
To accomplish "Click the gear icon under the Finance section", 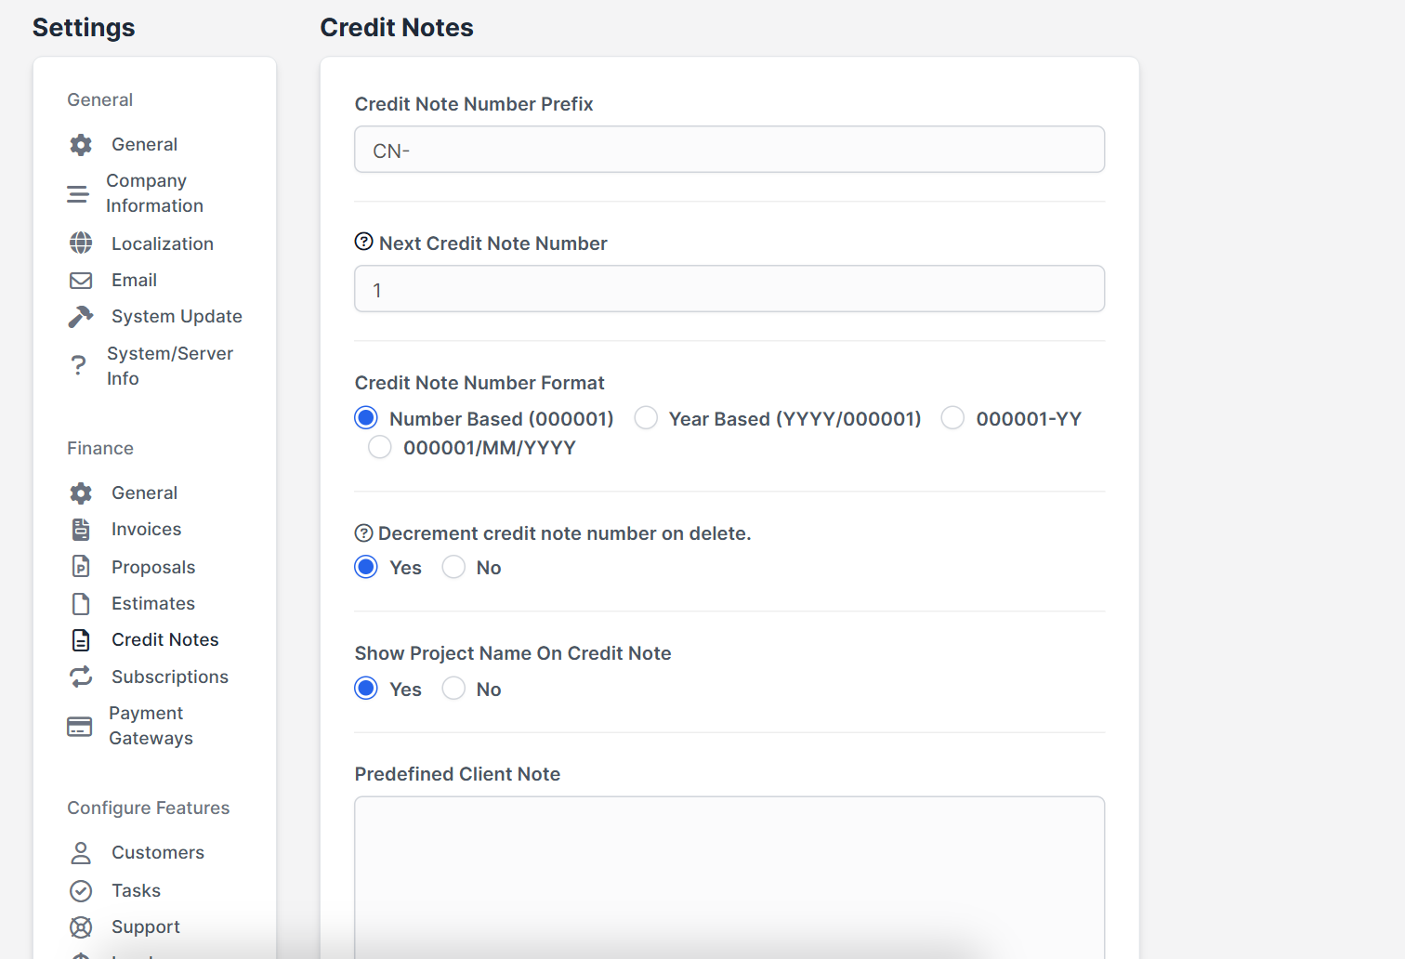I will [81, 493].
